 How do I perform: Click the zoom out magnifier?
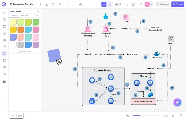tap(128, 116)
